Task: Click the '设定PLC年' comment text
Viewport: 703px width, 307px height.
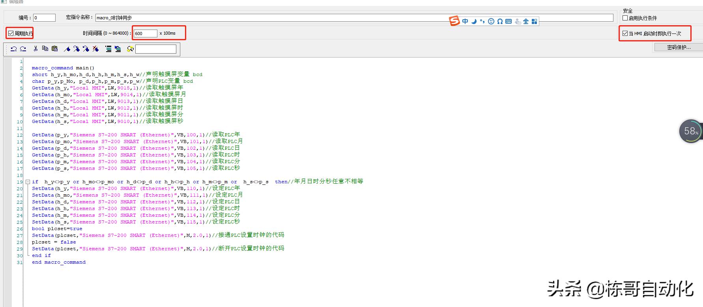Action: 226,188
